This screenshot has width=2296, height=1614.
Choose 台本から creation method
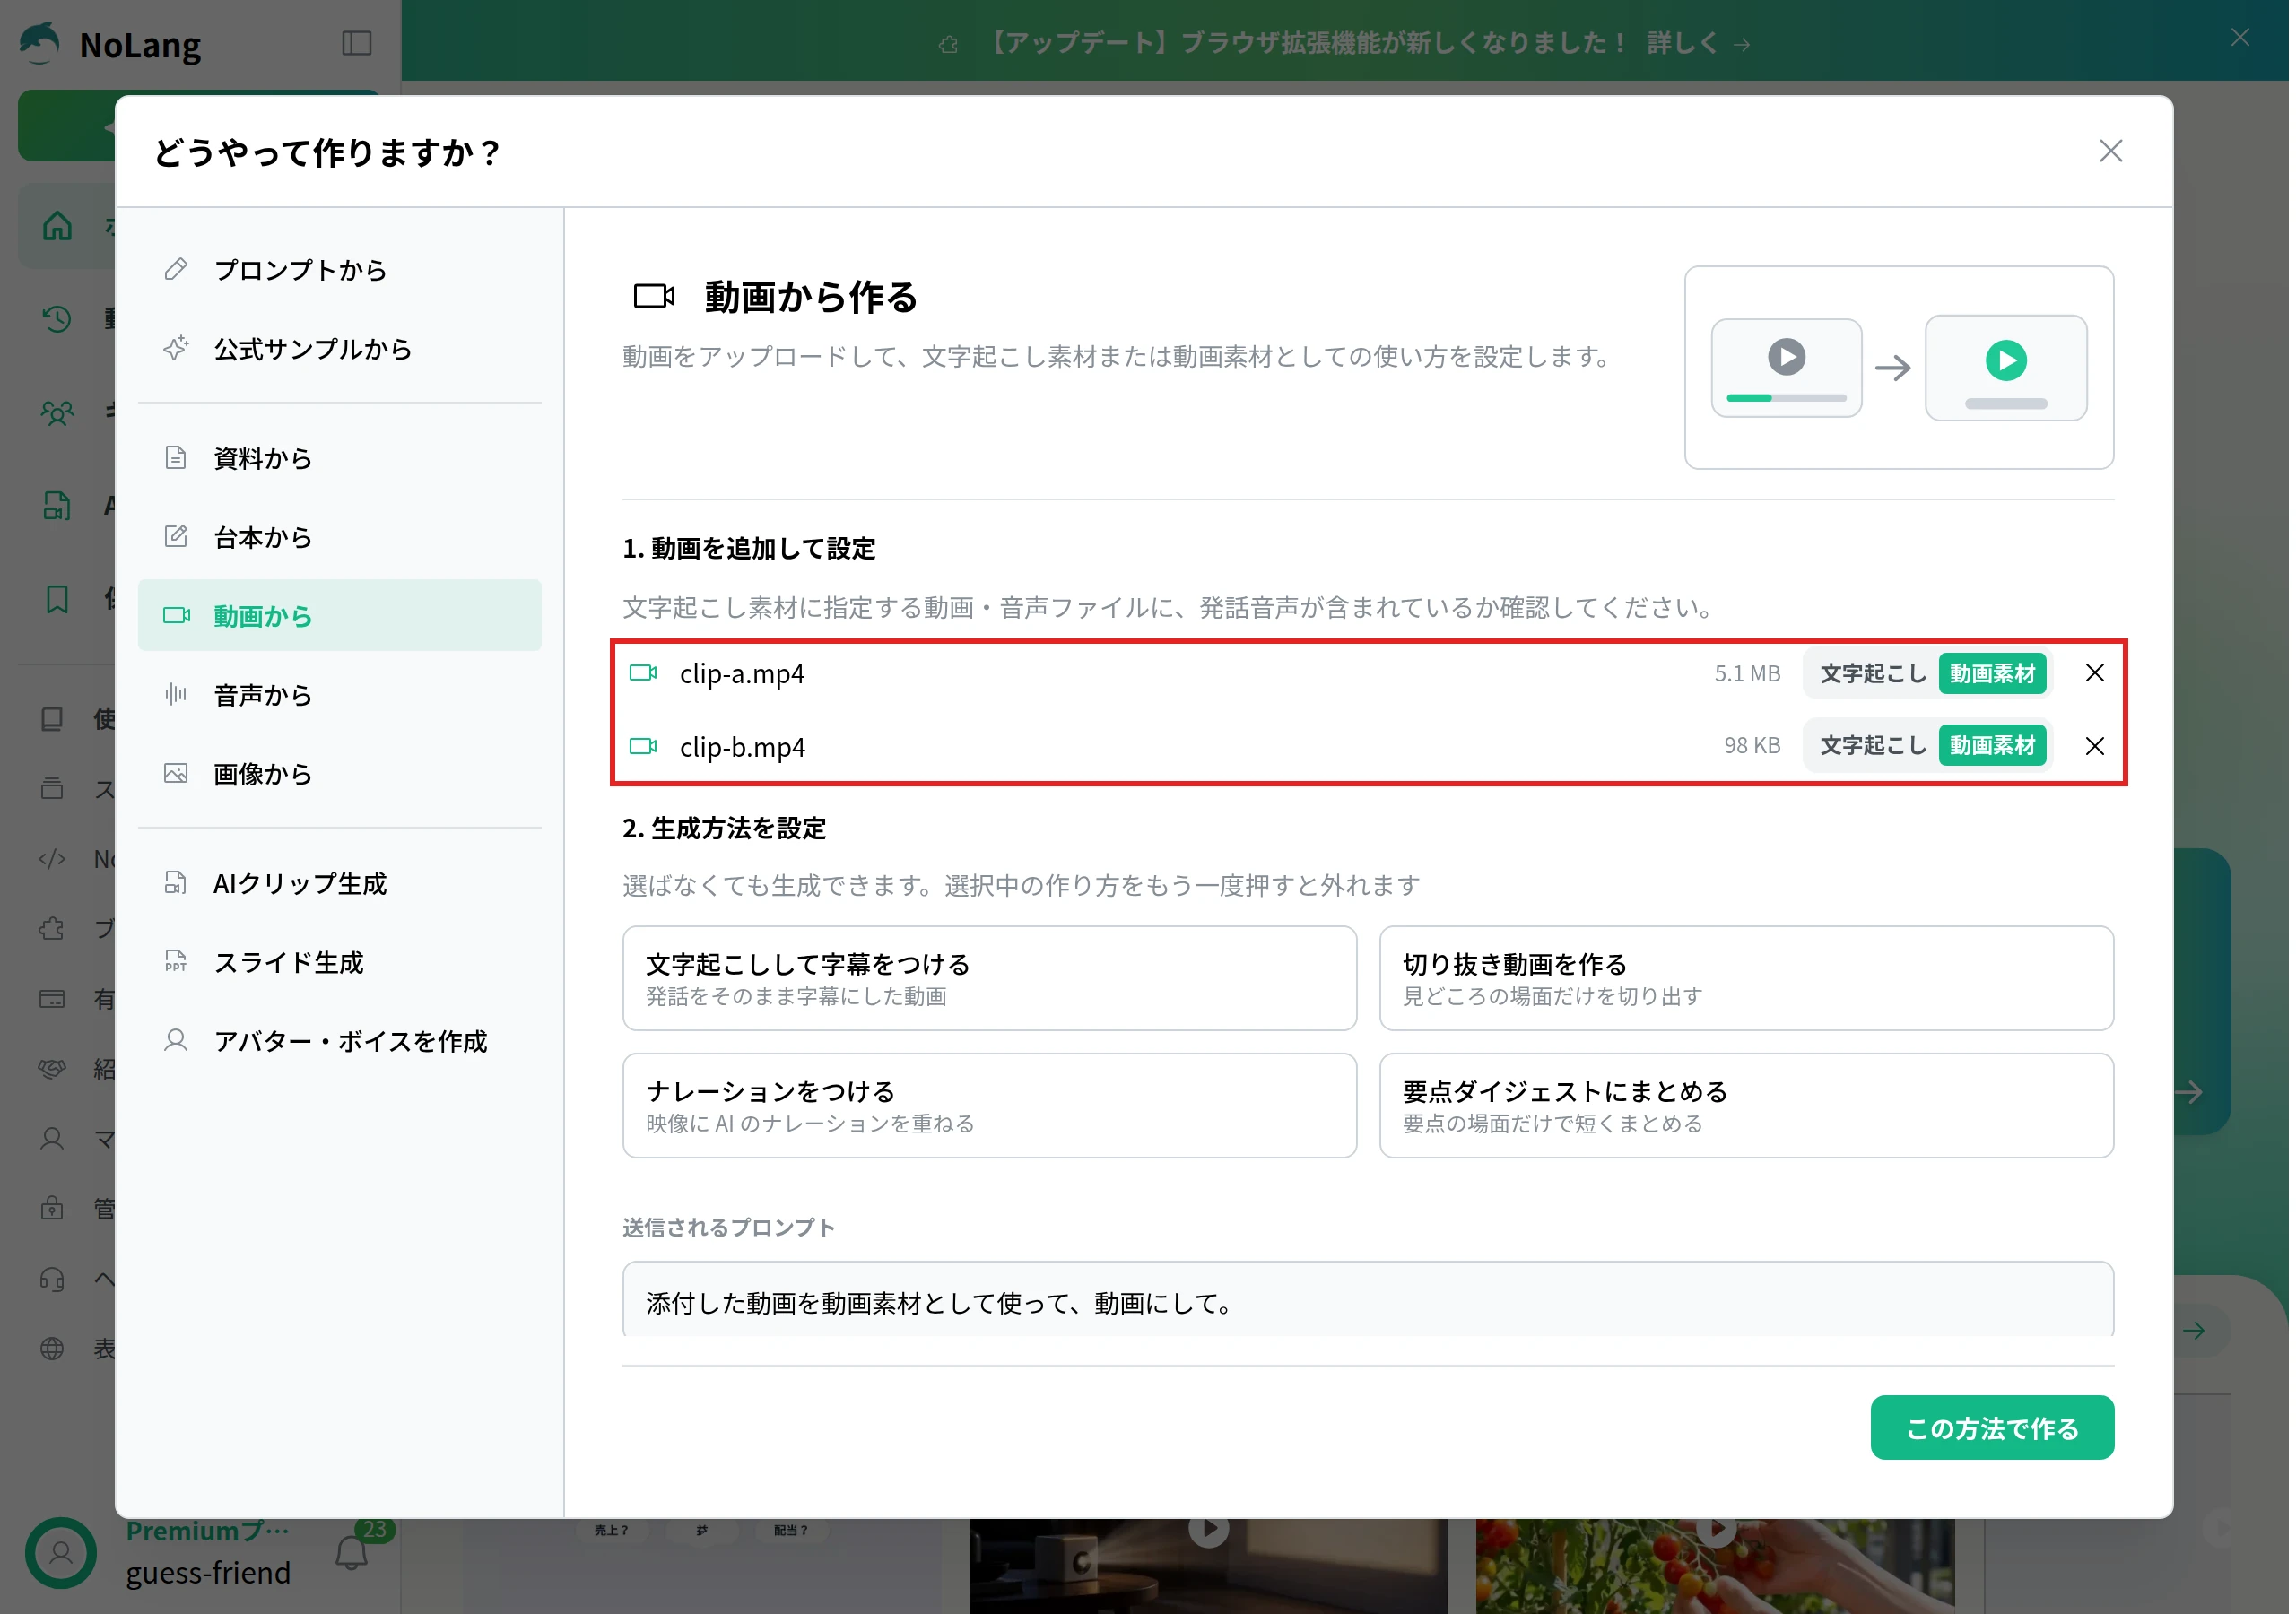(x=340, y=537)
